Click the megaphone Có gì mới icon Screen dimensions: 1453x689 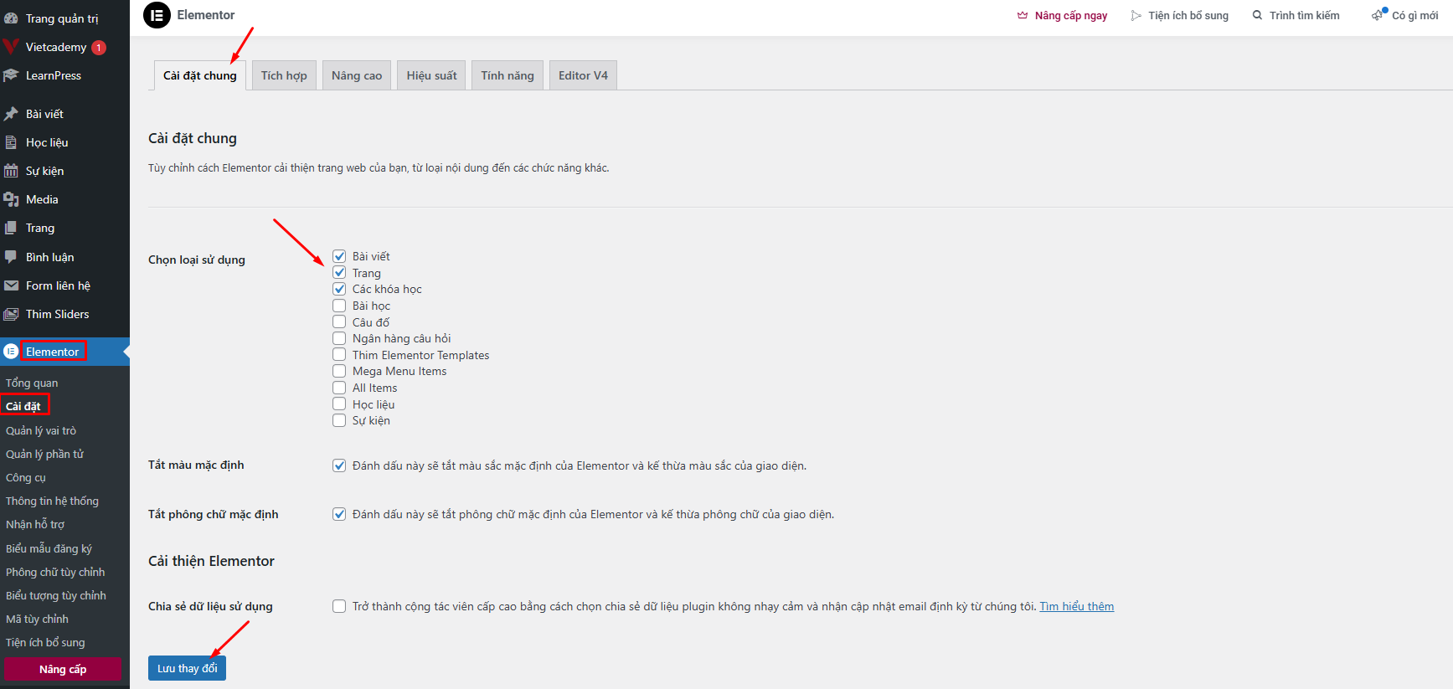click(x=1378, y=14)
